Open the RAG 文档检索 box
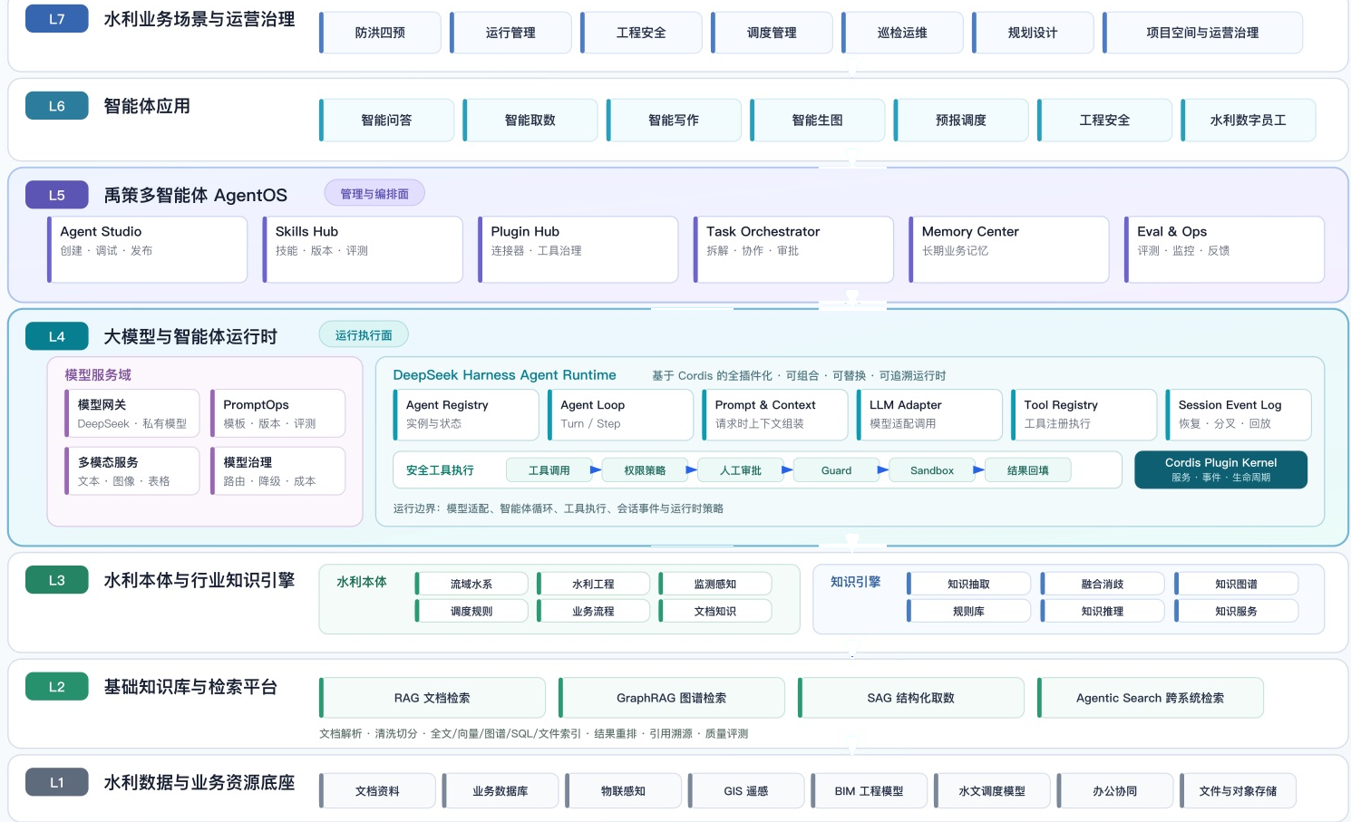This screenshot has width=1351, height=822. point(433,698)
